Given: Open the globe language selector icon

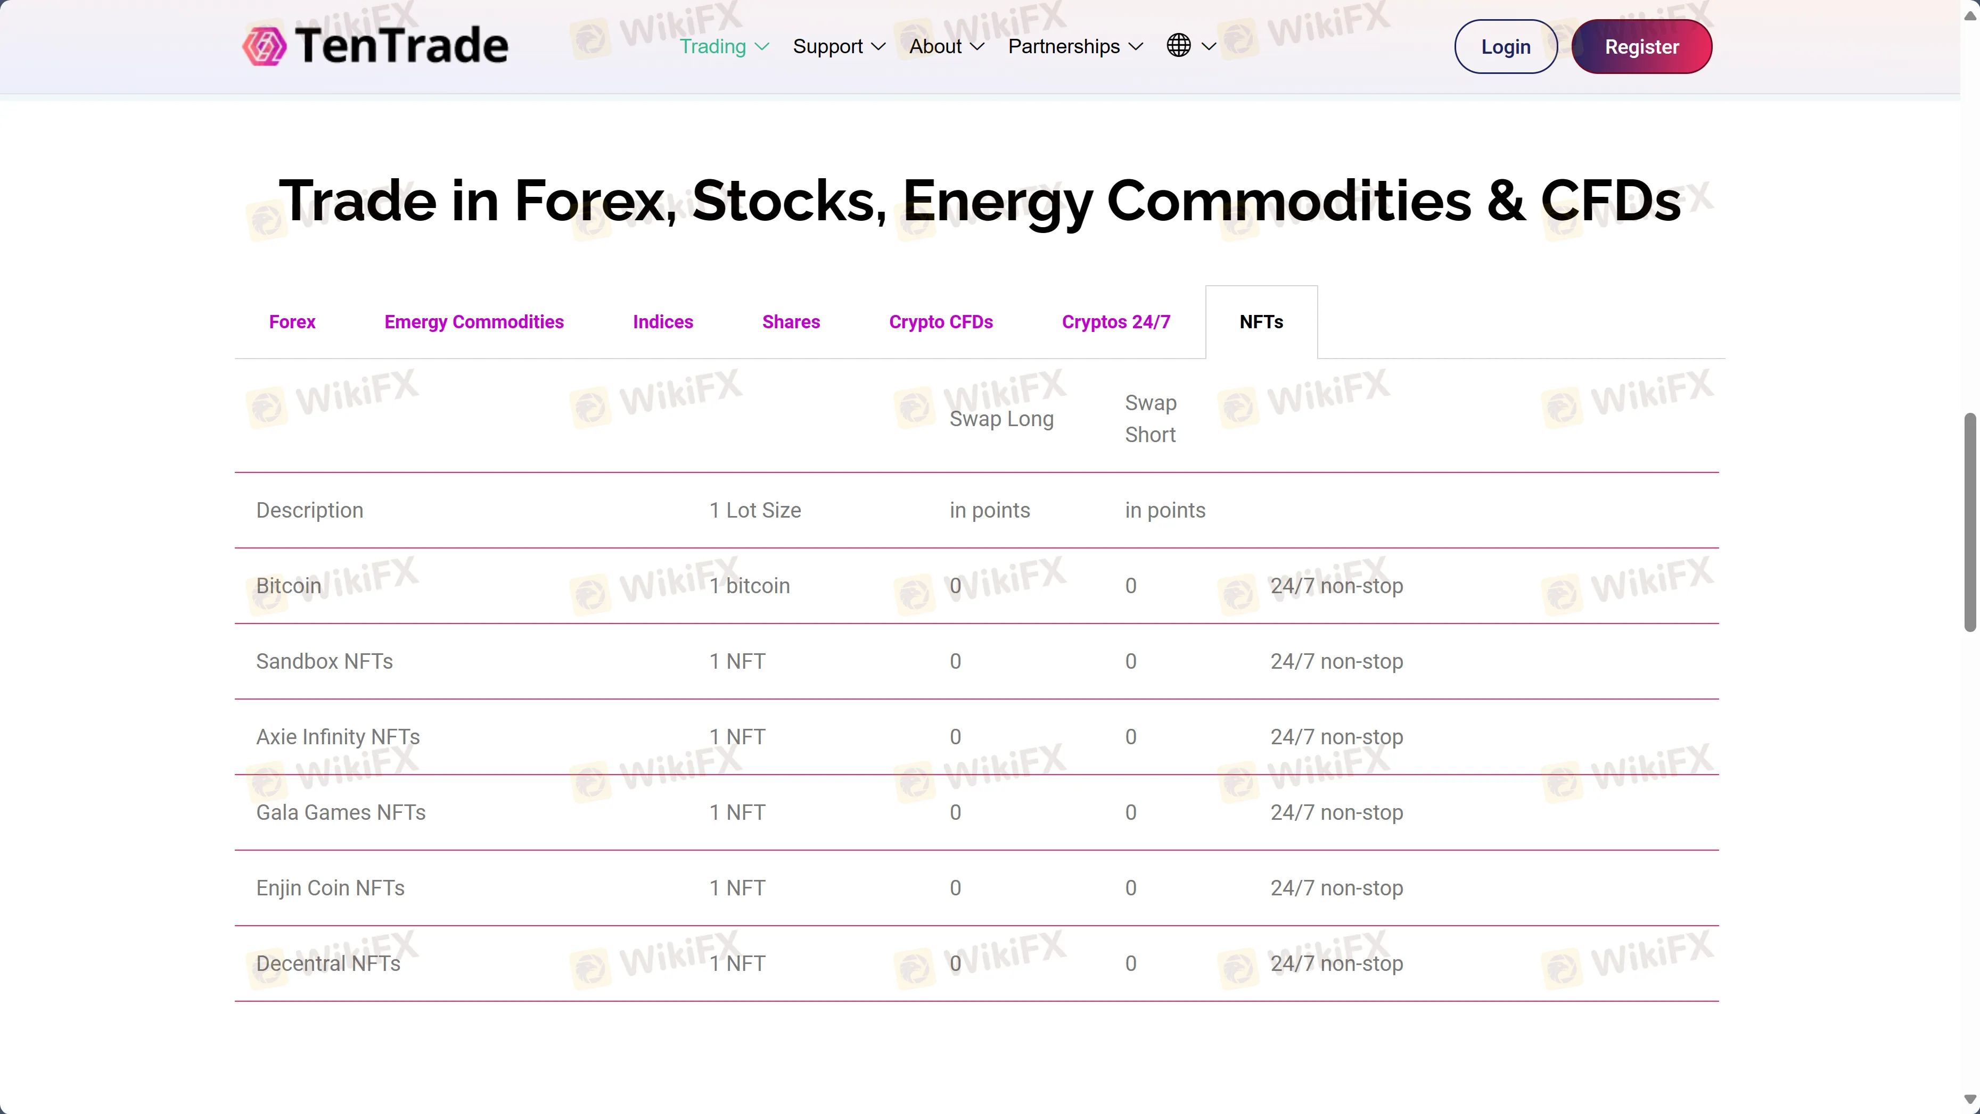Looking at the screenshot, I should pos(1178,46).
